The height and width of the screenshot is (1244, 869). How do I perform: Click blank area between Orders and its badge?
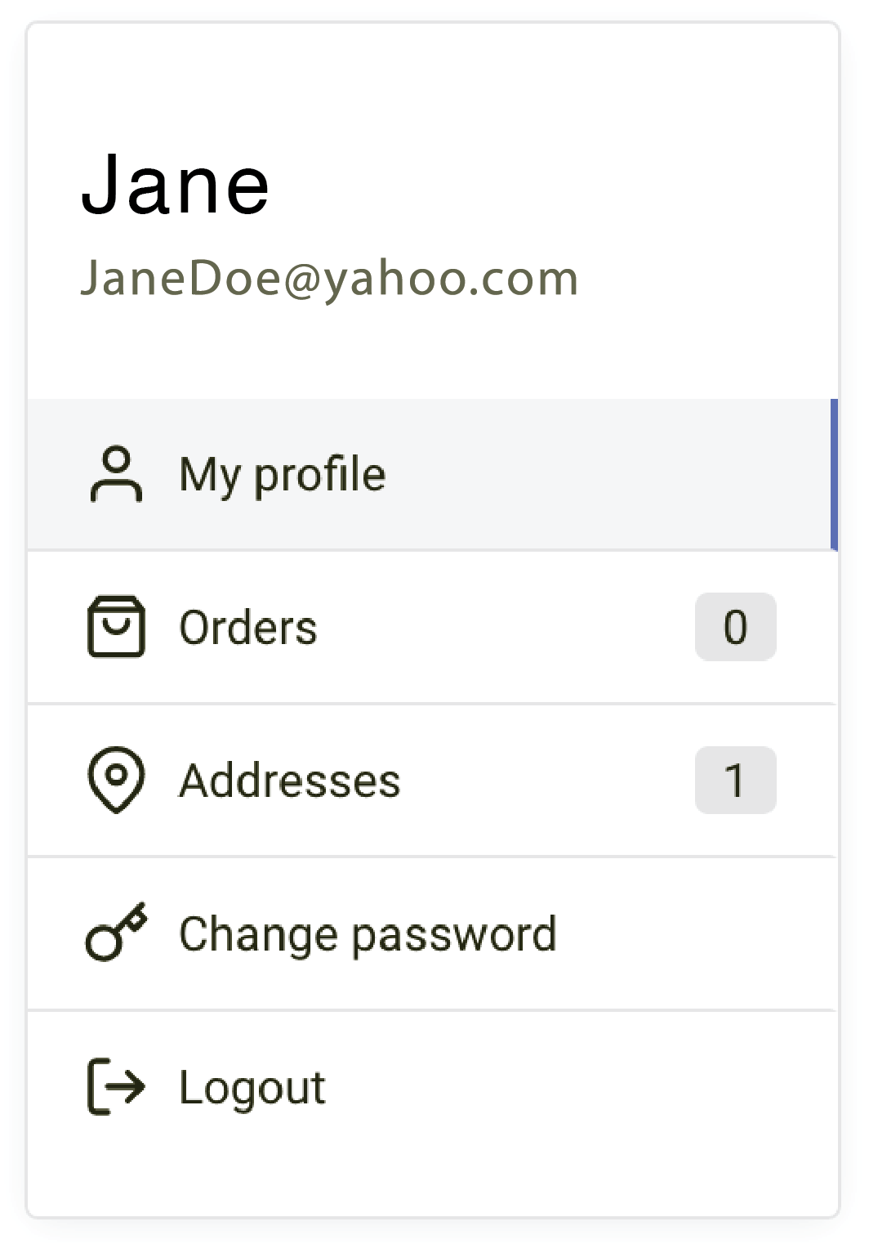pyautogui.click(x=506, y=628)
